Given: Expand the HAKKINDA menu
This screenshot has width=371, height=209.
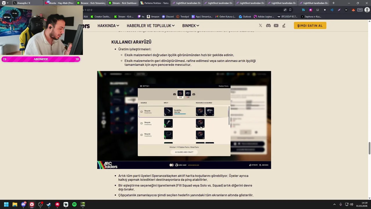Looking at the screenshot, I should coord(108,26).
